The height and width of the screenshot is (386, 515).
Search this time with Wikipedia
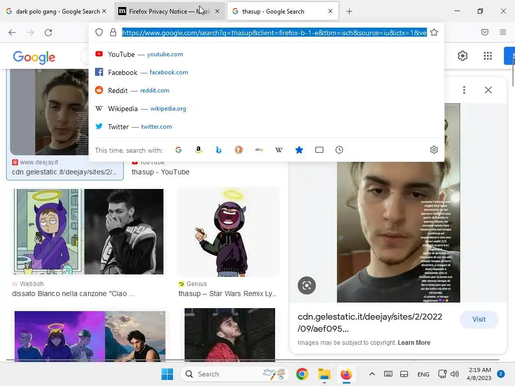click(x=279, y=150)
